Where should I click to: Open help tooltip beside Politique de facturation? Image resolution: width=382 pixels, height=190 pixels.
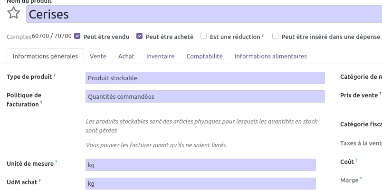pyautogui.click(x=41, y=103)
